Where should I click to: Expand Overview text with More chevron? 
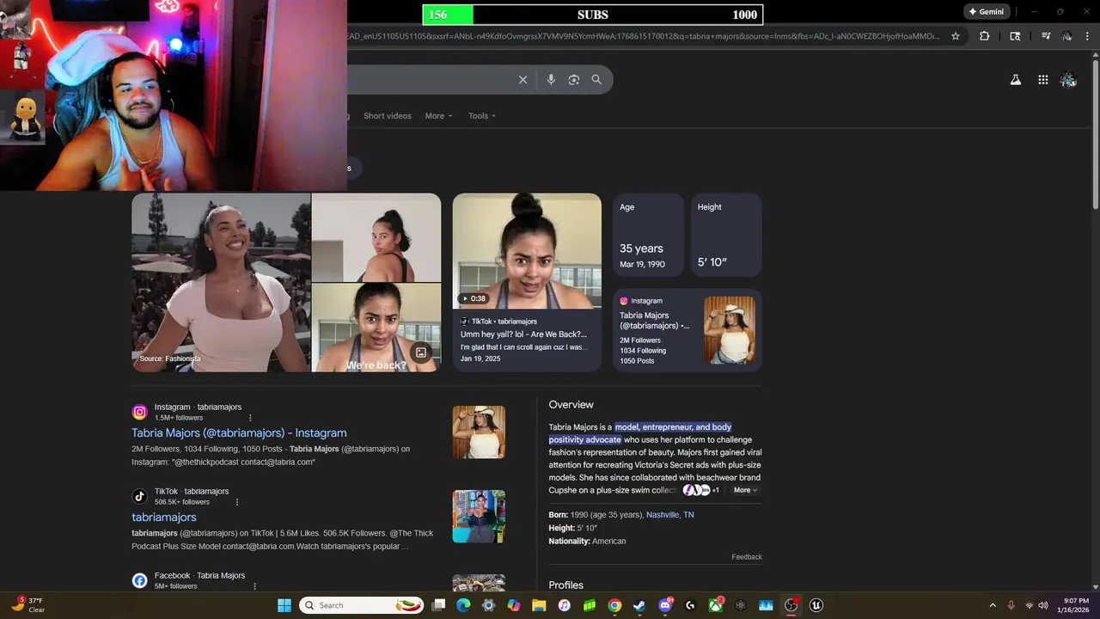click(745, 490)
